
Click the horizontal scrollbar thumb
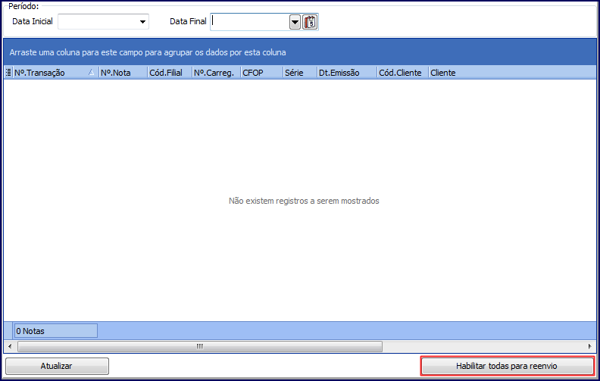(200, 346)
